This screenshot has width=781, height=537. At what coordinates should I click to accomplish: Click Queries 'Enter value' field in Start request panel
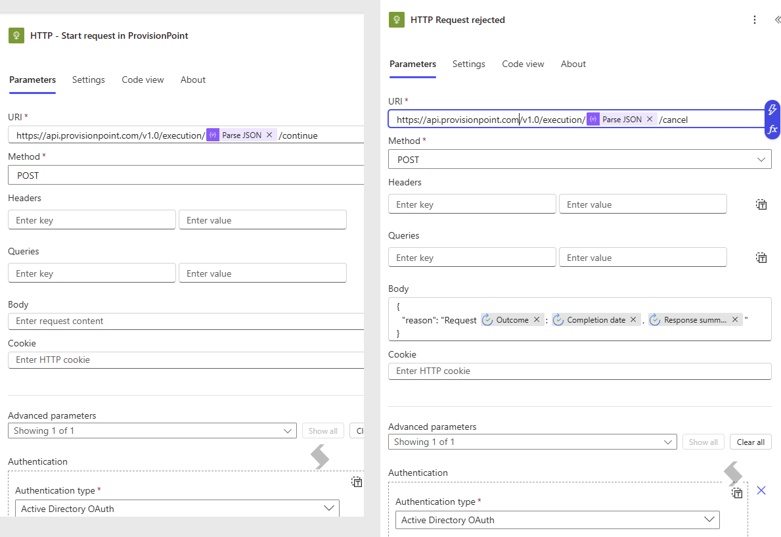[x=263, y=273]
